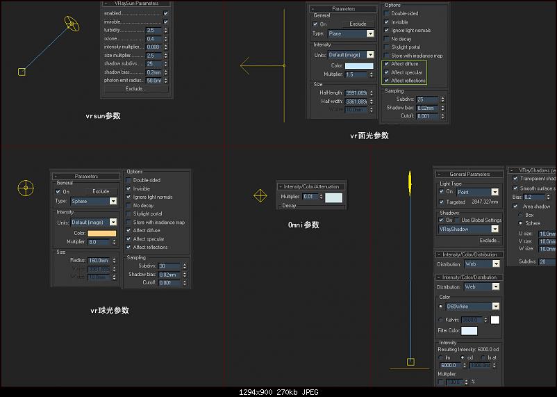Image resolution: width=557 pixels, height=397 pixels.
Task: Click the Sphere light Multiplier spinner arrows
Action: pyautogui.click(x=114, y=242)
